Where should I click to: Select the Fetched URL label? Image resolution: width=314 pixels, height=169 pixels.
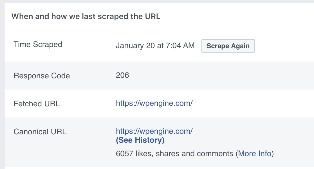[x=37, y=104]
